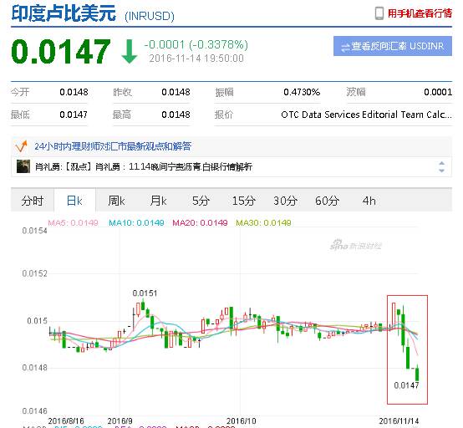Click 肖礼勇 avatar thumbnail
463x428 pixels.
click(x=23, y=166)
